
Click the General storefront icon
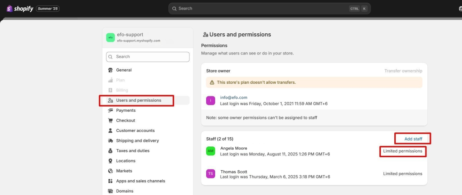[111, 70]
